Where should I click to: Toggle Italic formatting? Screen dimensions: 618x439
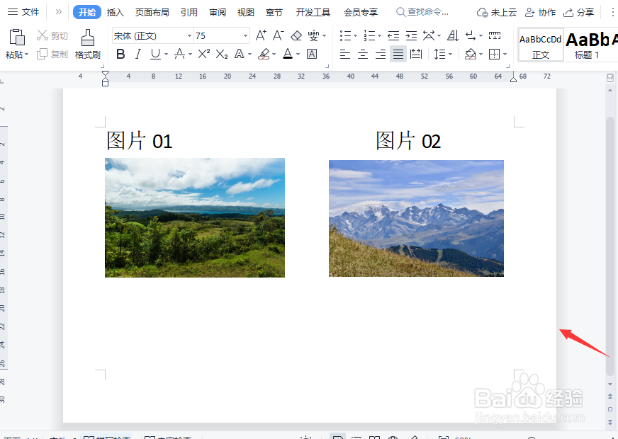coord(137,54)
